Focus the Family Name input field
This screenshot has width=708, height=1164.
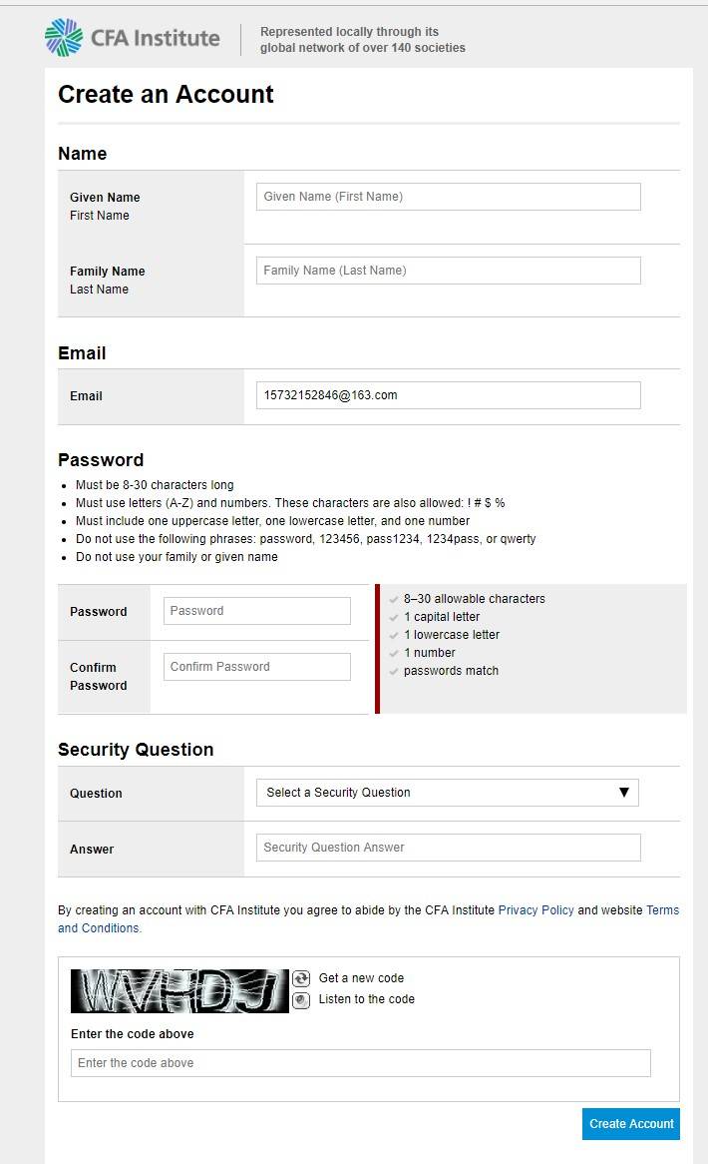[448, 271]
